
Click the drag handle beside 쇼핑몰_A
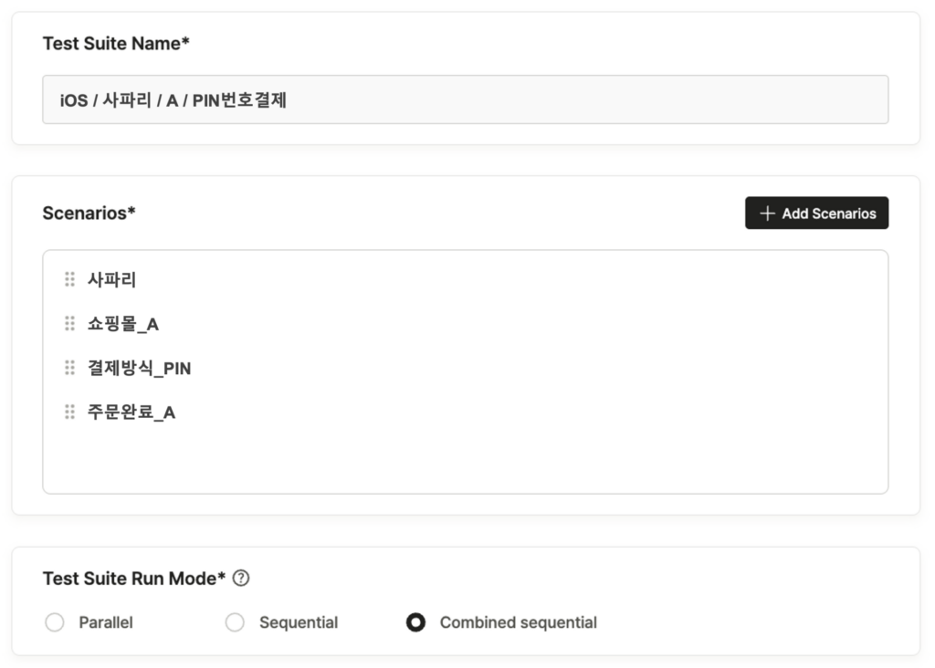[x=70, y=323]
